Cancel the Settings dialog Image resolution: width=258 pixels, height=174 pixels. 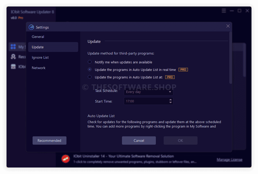pyautogui.click(x=139, y=140)
